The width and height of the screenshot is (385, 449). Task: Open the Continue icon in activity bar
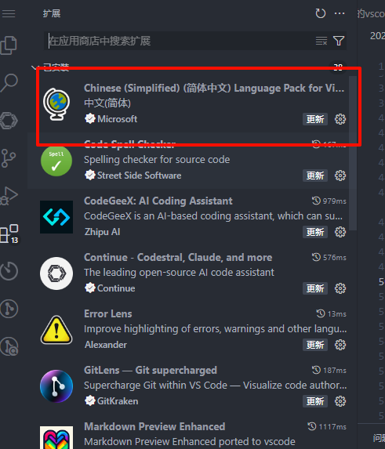9,120
